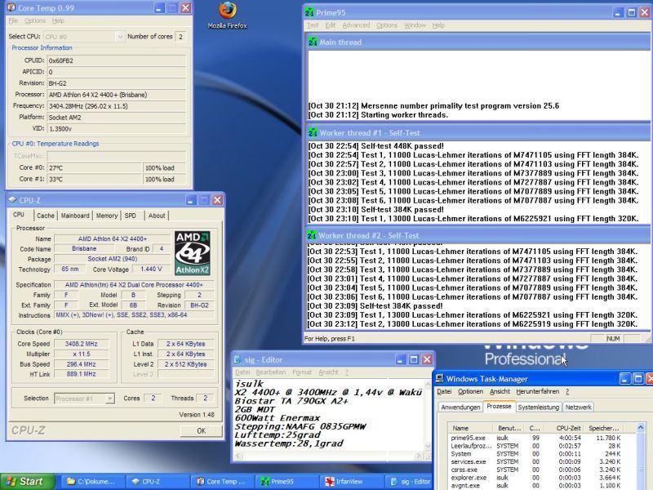653x490 pixels.
Task: Open the Advanced menu in Prime95
Action: click(356, 25)
